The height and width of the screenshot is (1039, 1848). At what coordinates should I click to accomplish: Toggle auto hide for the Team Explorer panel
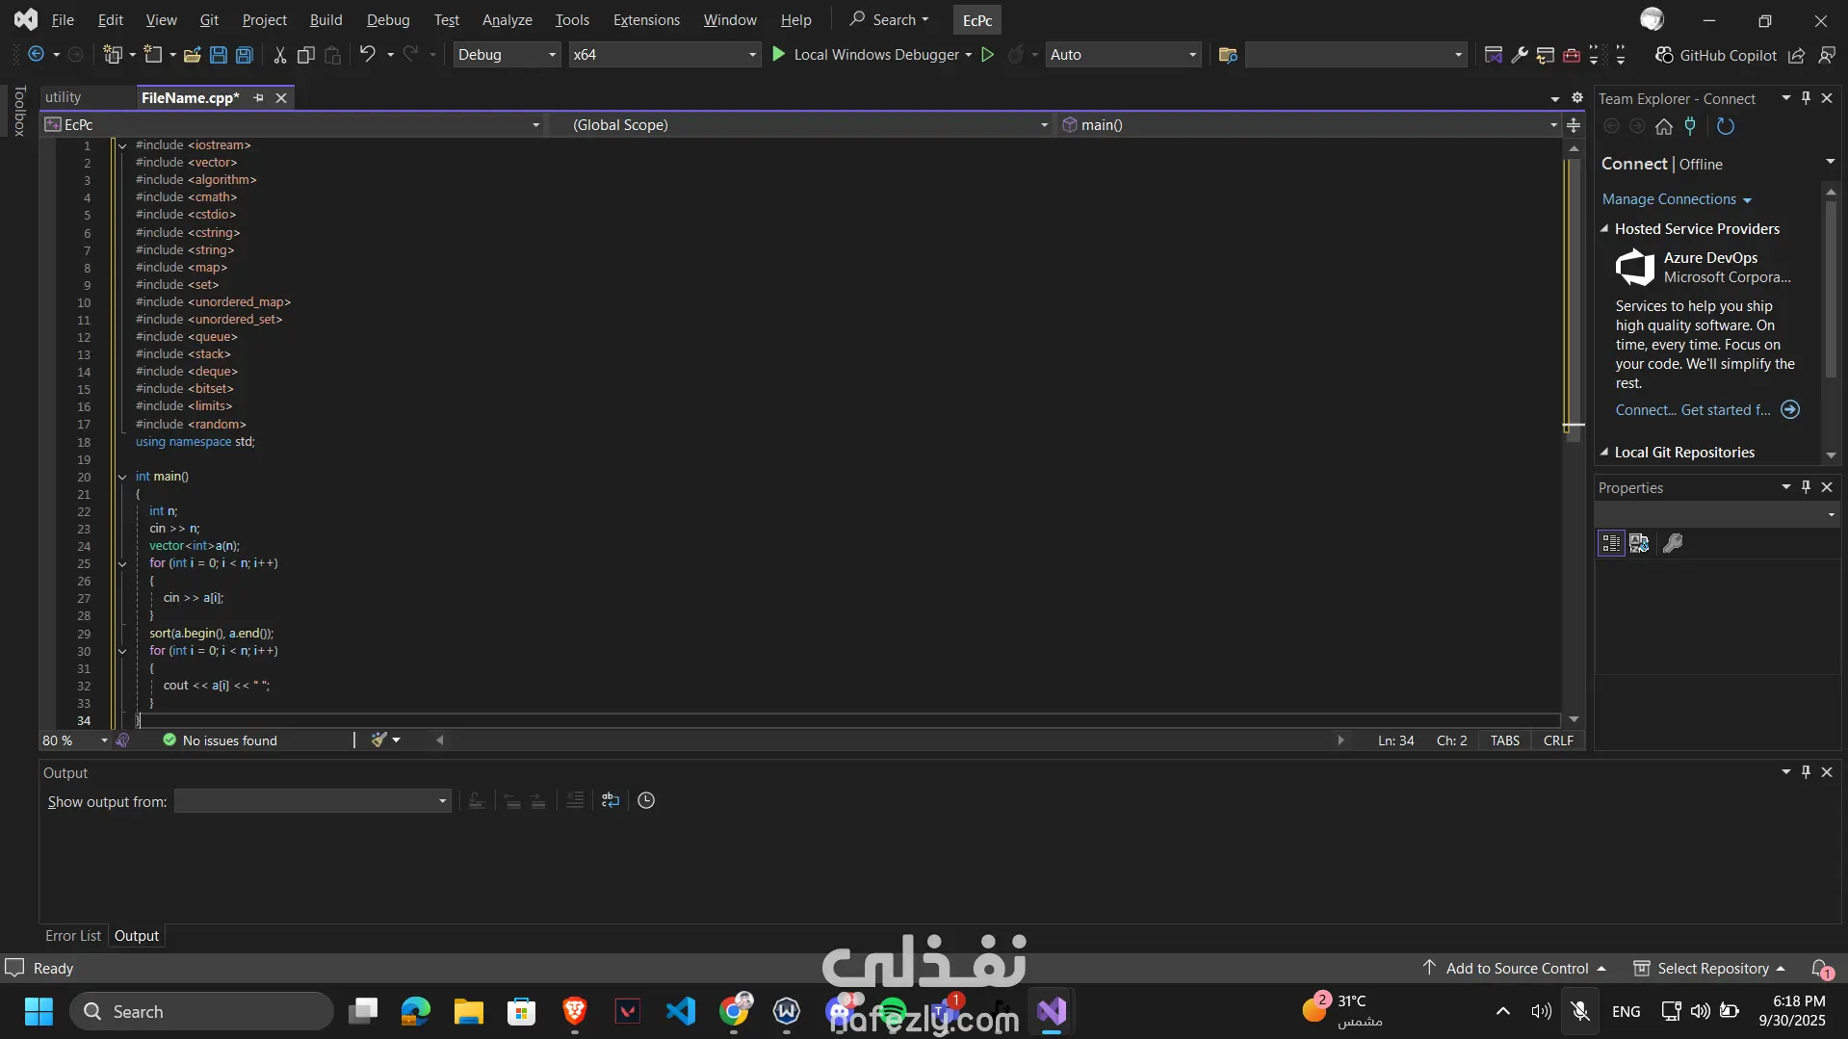click(x=1807, y=98)
